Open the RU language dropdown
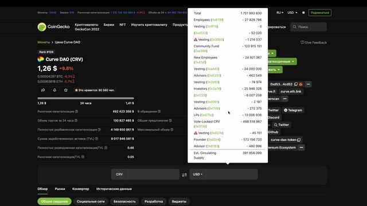 tap(280, 13)
